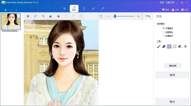Open the pin tab in the top bar

point(103,8)
